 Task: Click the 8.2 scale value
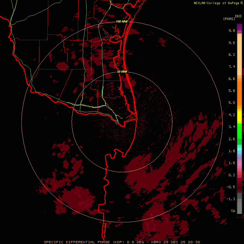pyautogui.click(x=232, y=54)
